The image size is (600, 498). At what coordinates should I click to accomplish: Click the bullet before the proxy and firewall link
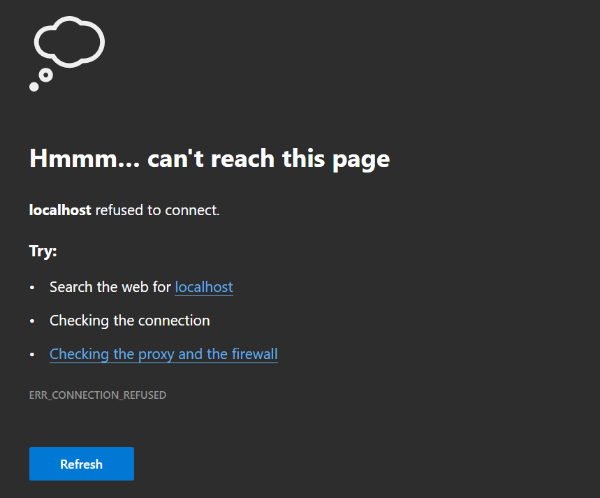pos(32,354)
